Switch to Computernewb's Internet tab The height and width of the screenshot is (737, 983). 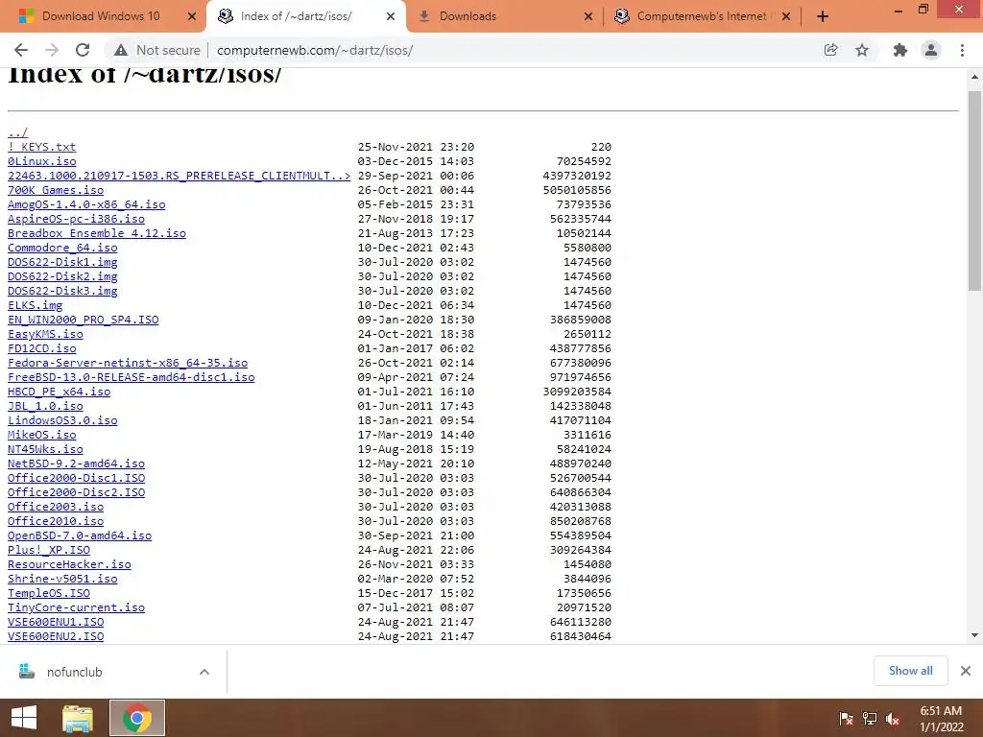click(x=702, y=16)
